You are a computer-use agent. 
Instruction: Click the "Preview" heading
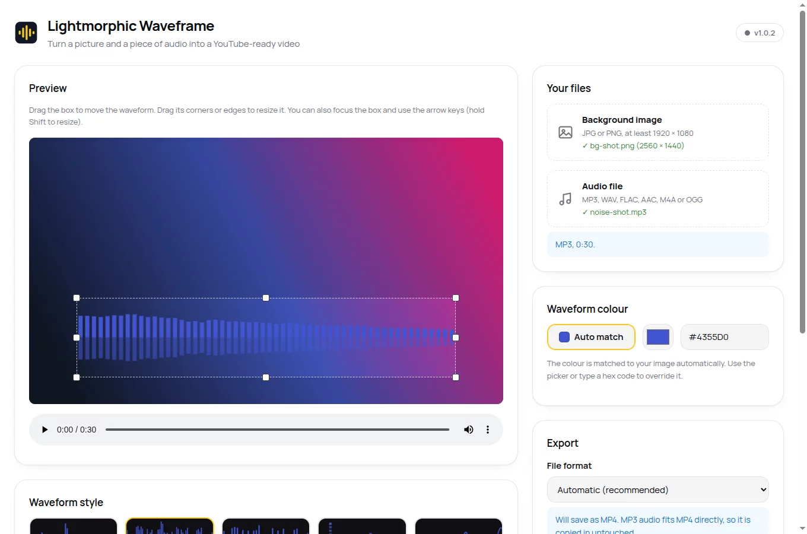(x=47, y=88)
